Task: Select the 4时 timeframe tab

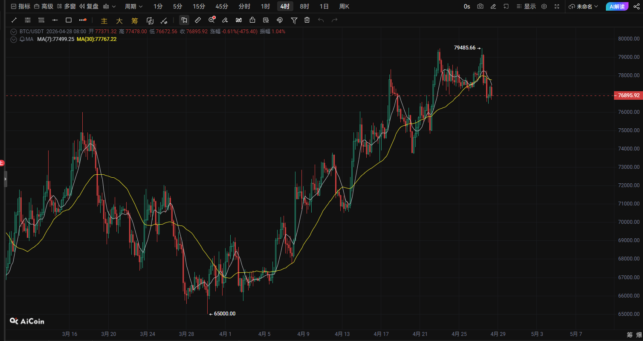Action: point(285,6)
